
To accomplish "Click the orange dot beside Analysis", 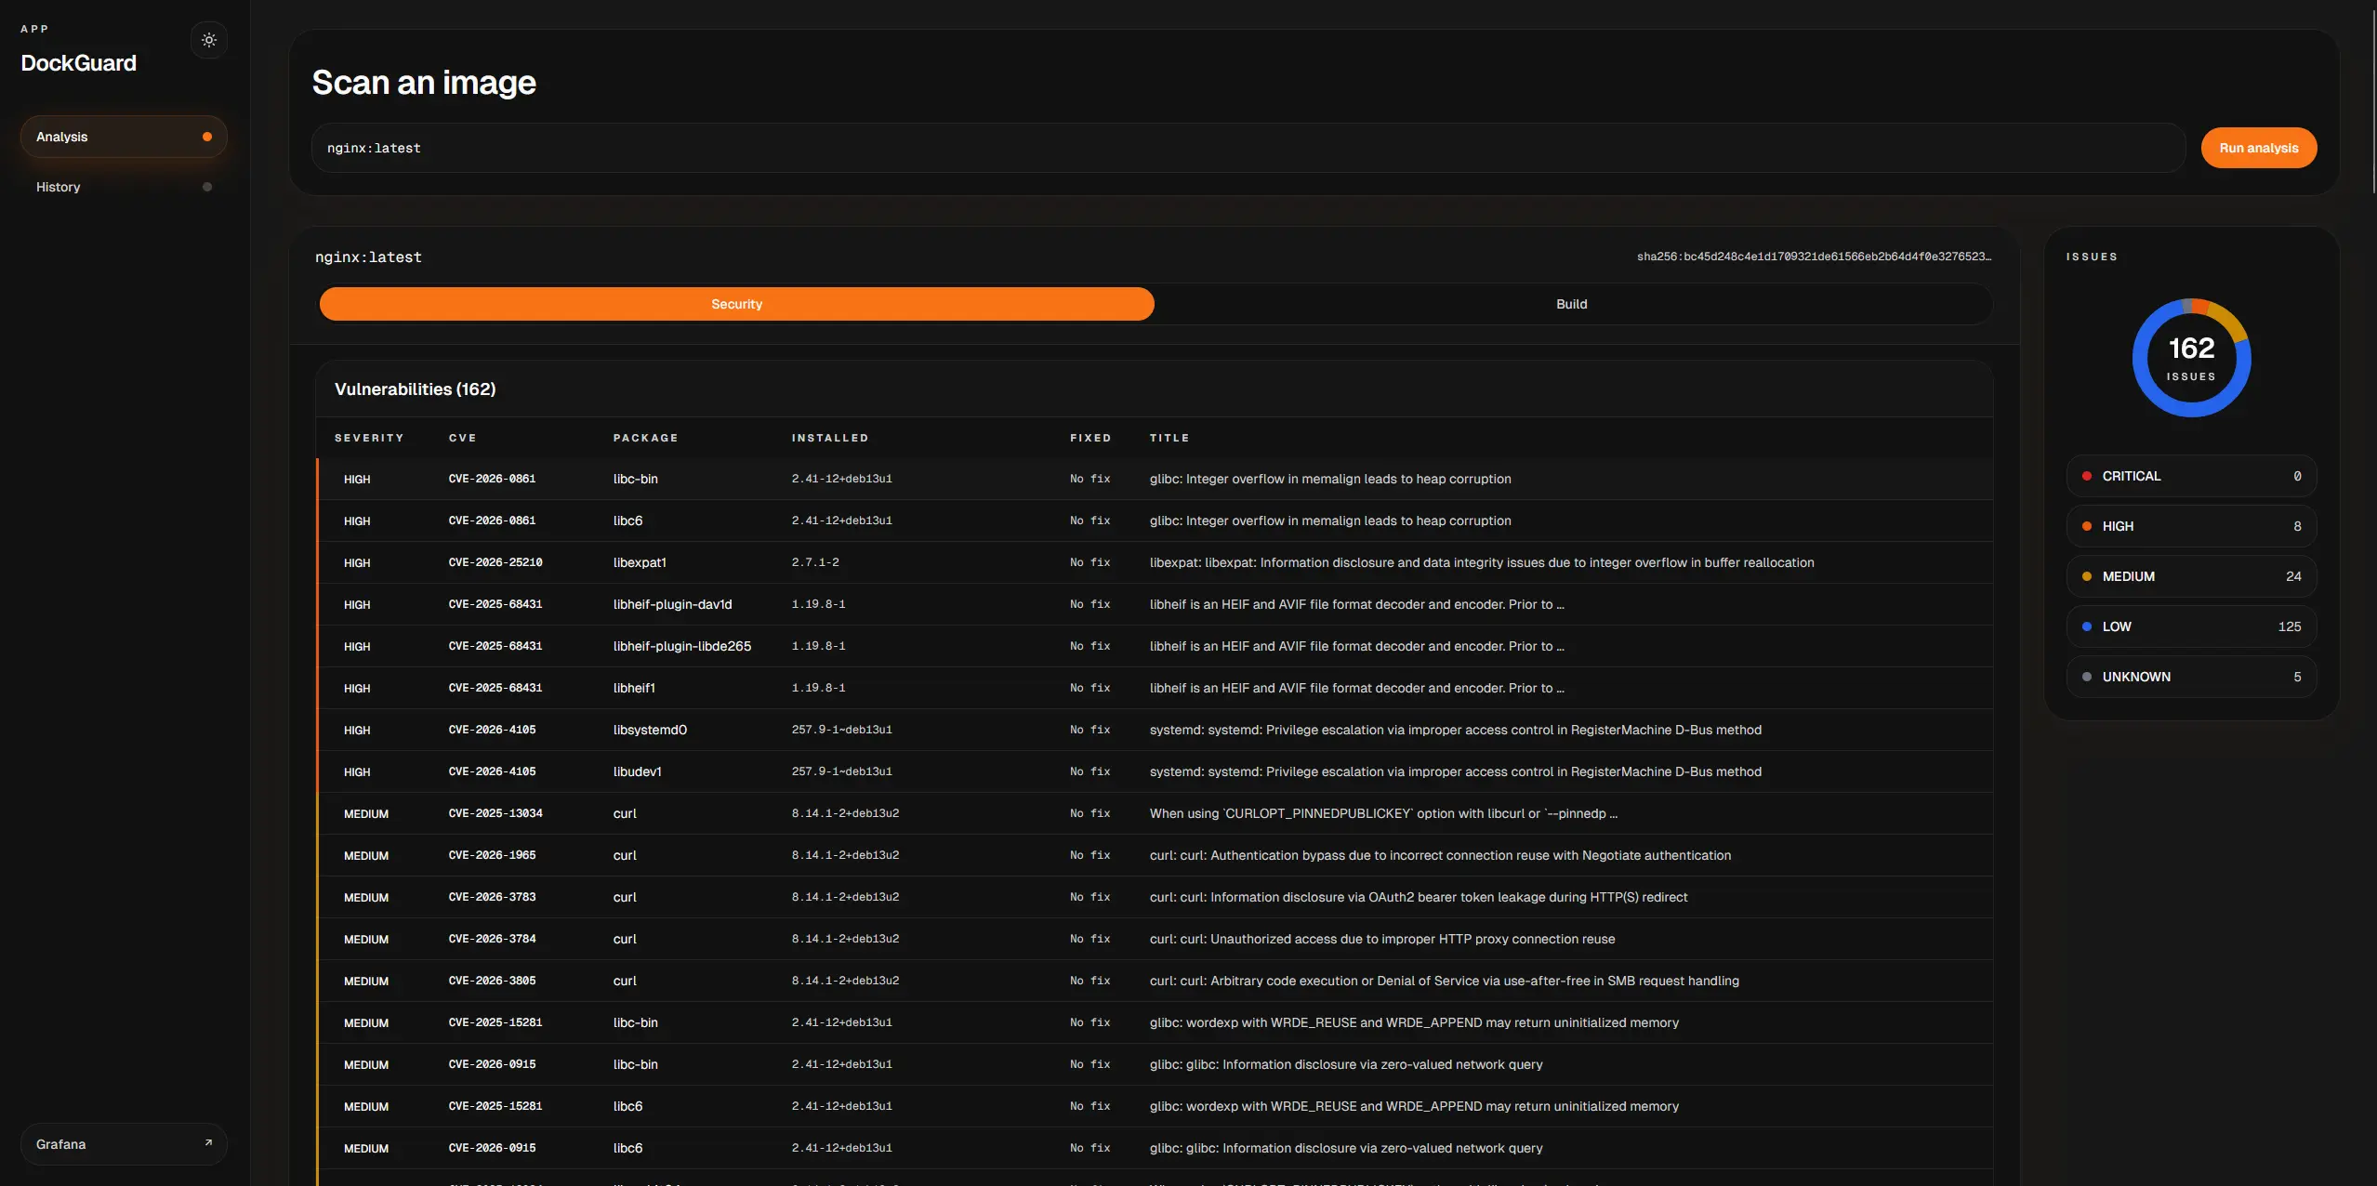I will point(207,137).
